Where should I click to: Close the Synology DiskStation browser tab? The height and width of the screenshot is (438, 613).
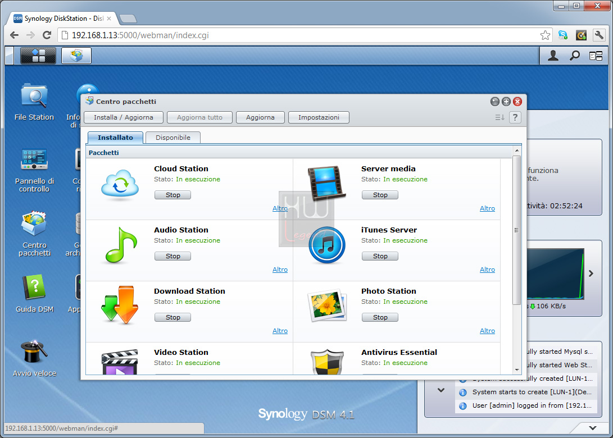[x=109, y=19]
